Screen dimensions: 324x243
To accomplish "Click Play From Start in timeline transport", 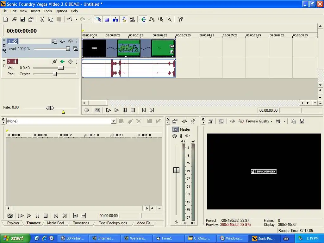I will (108, 110).
